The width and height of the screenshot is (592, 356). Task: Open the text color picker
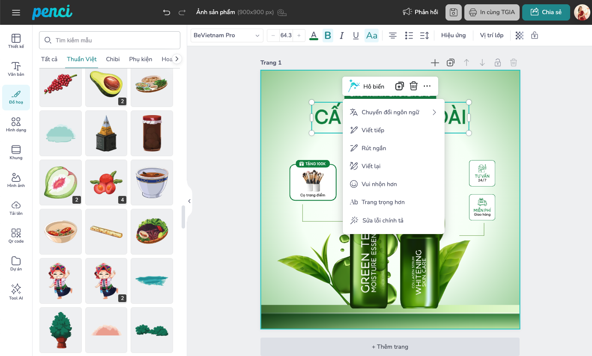[x=314, y=36]
